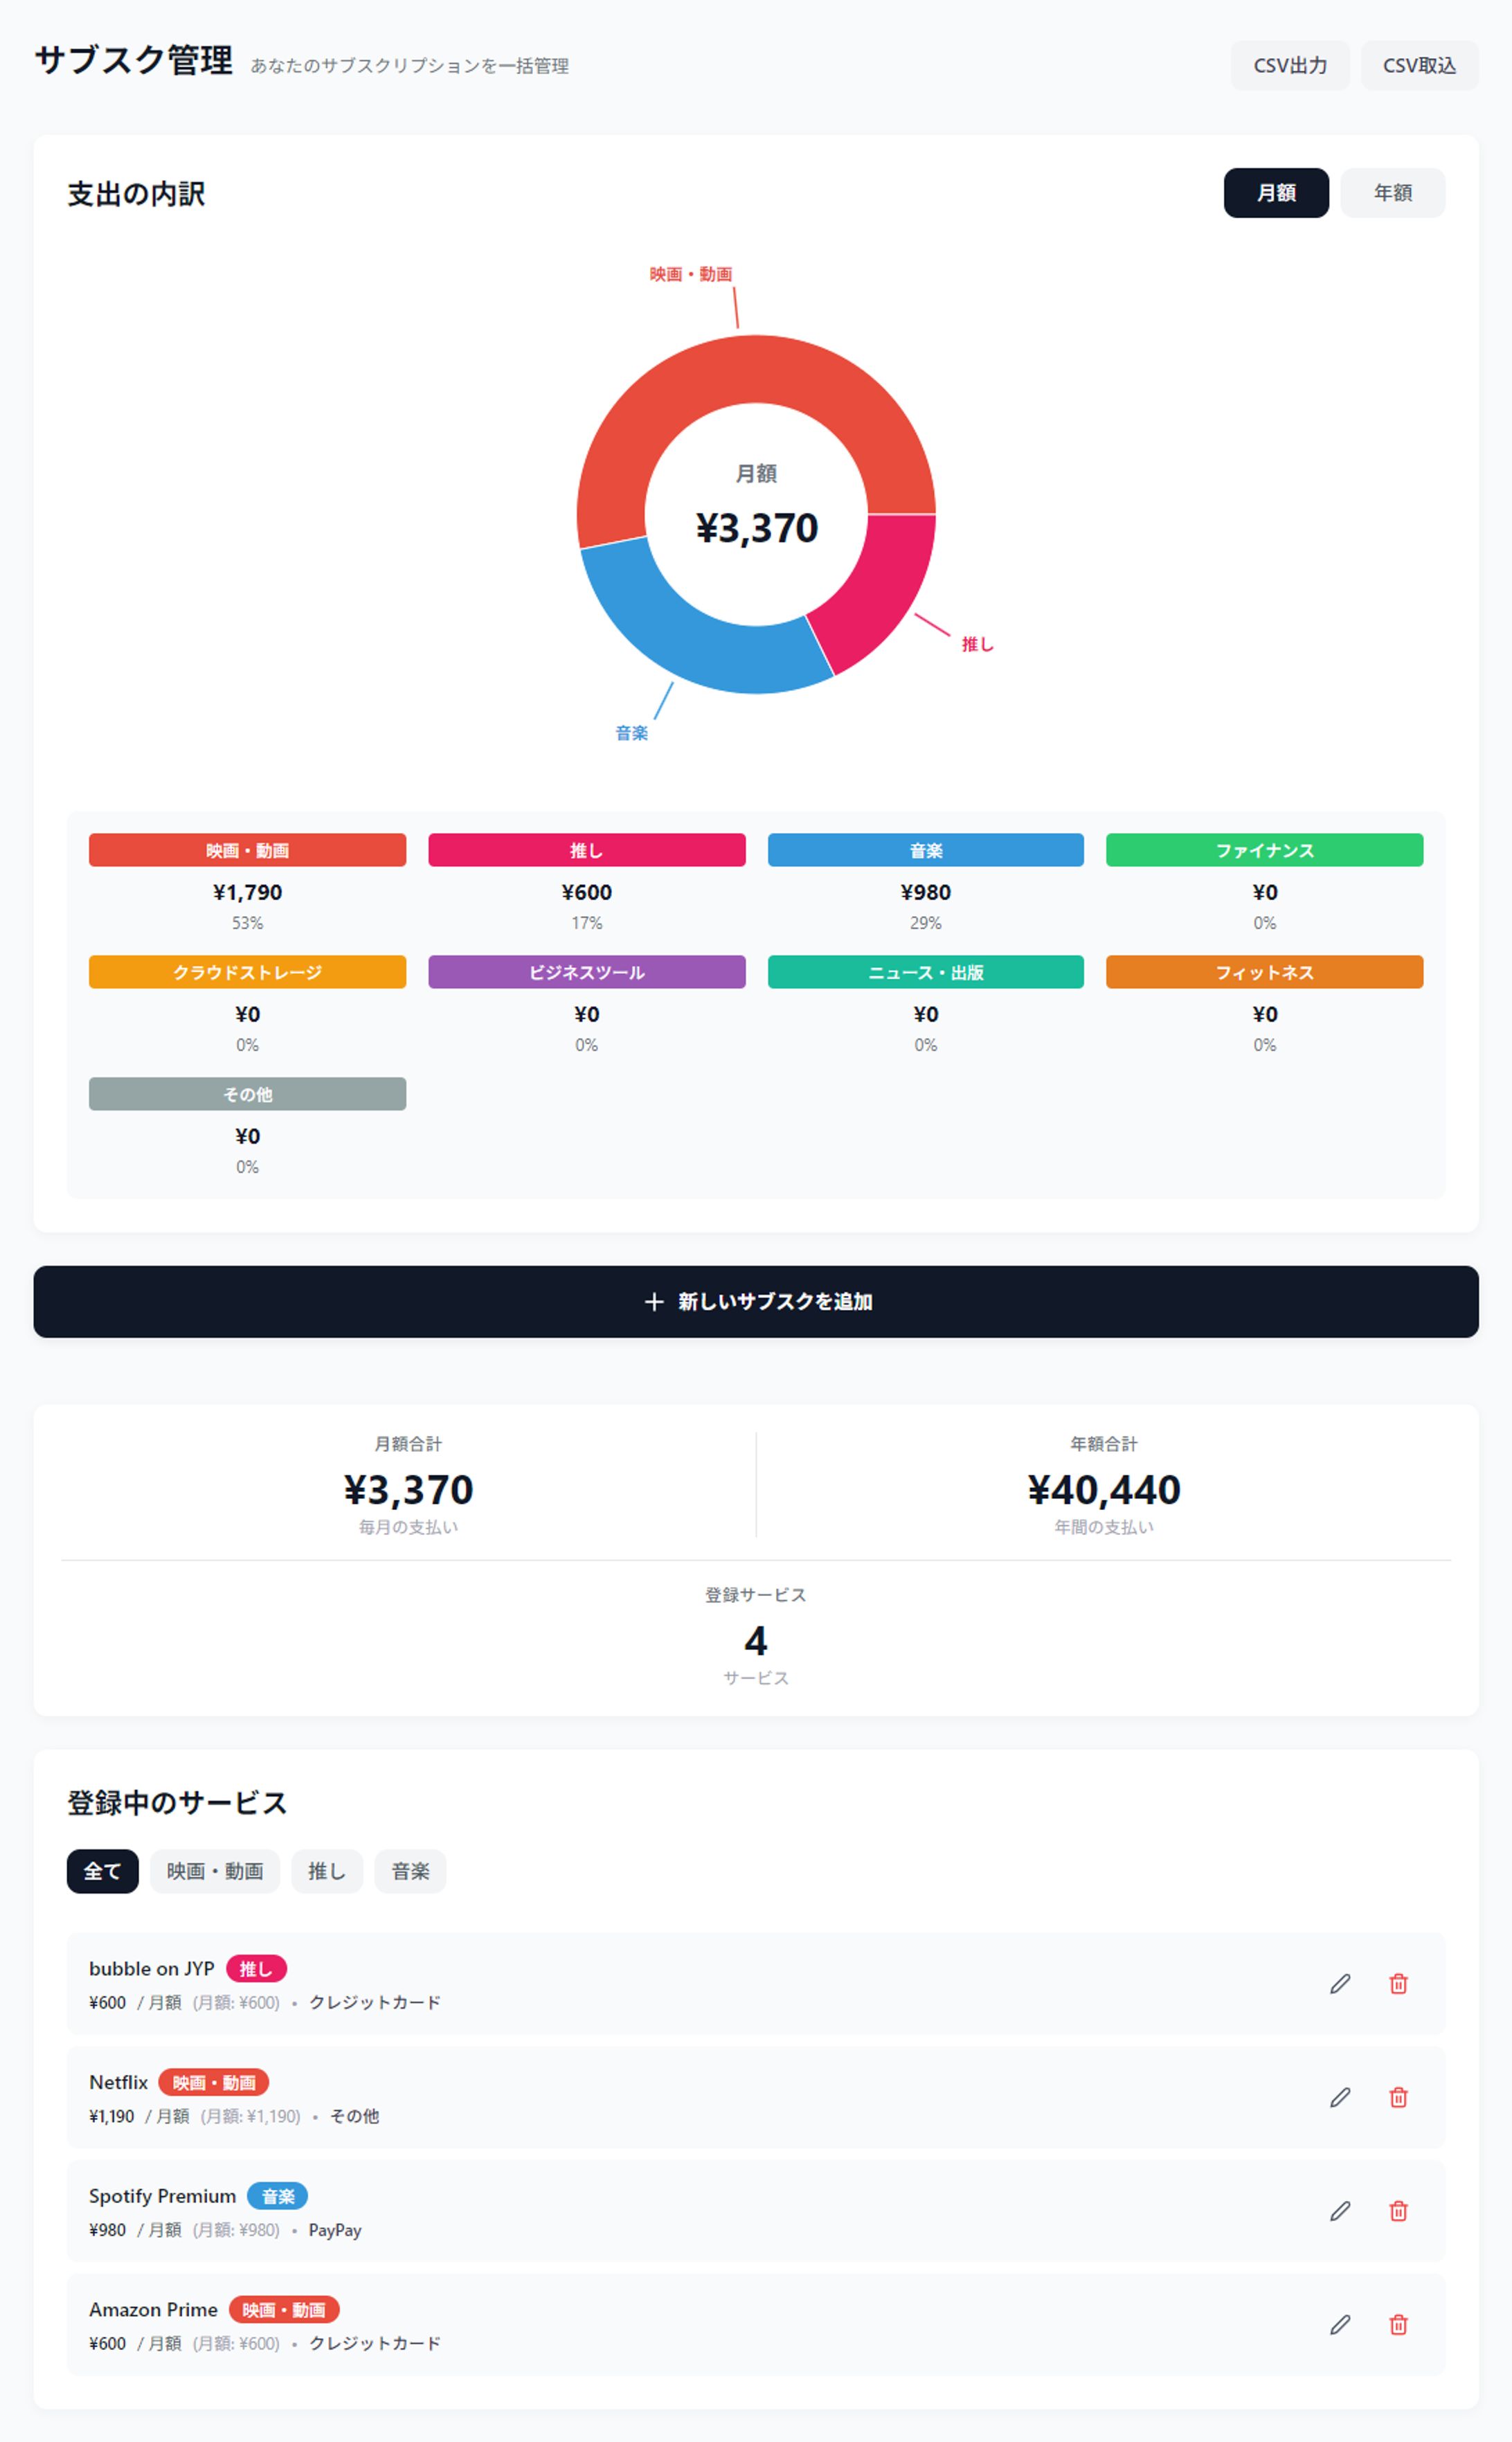Add a subscription via 新しいサブスクを追加
The height and width of the screenshot is (2442, 1512).
coord(756,1301)
